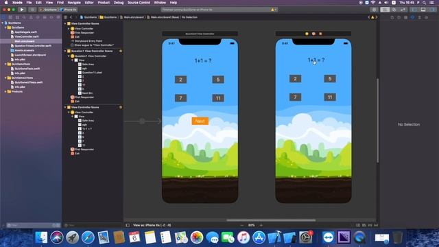Click answer button 5 in left phone
Screen dimensions: 439x247
coord(218,80)
